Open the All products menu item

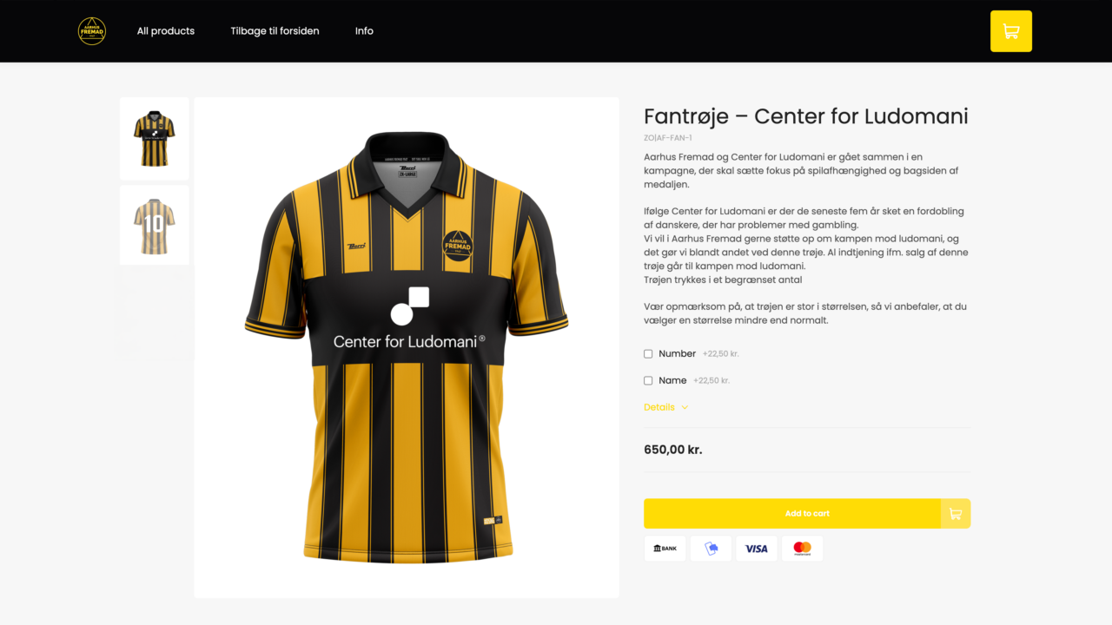(166, 31)
